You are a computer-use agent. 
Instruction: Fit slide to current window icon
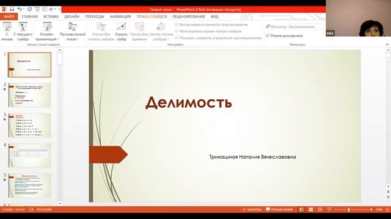tap(387, 209)
